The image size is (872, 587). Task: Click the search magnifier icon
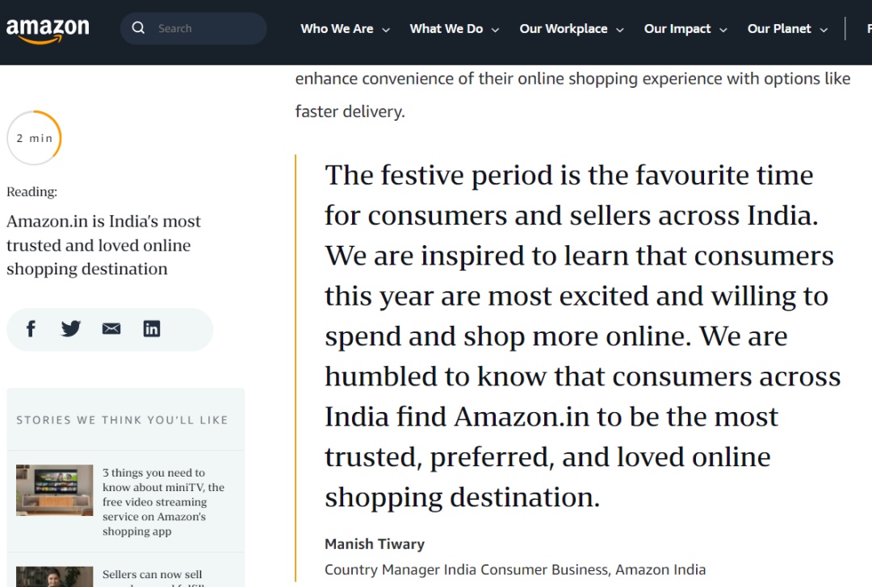tap(139, 27)
